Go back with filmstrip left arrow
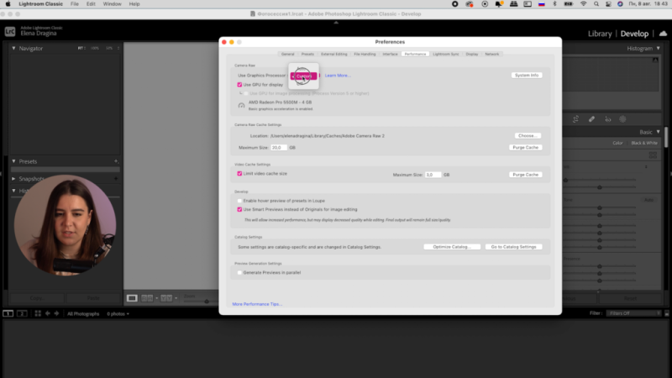Viewport: 672px width, 378px height. click(x=48, y=313)
